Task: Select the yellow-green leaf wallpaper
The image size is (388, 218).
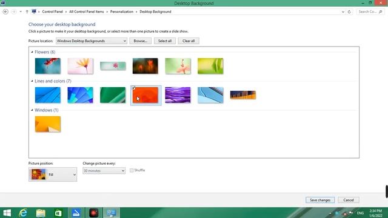Action: (210, 66)
